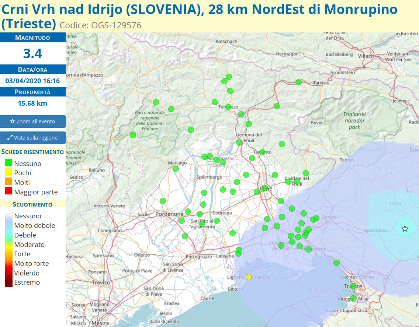419x327 pixels.
Task: Pick the green marker near Opicina
Action: coord(336,263)
